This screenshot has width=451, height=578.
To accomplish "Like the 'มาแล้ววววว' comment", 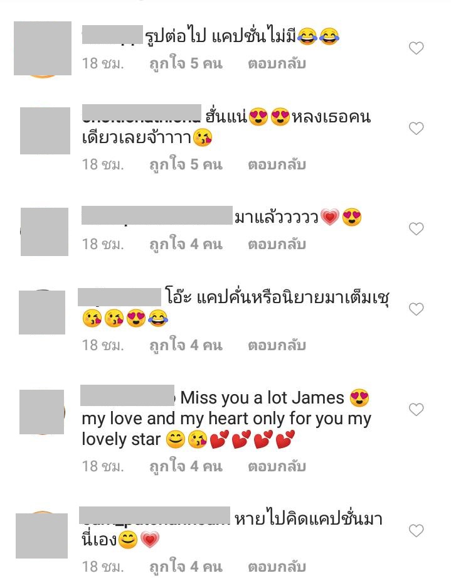I will pos(417,229).
